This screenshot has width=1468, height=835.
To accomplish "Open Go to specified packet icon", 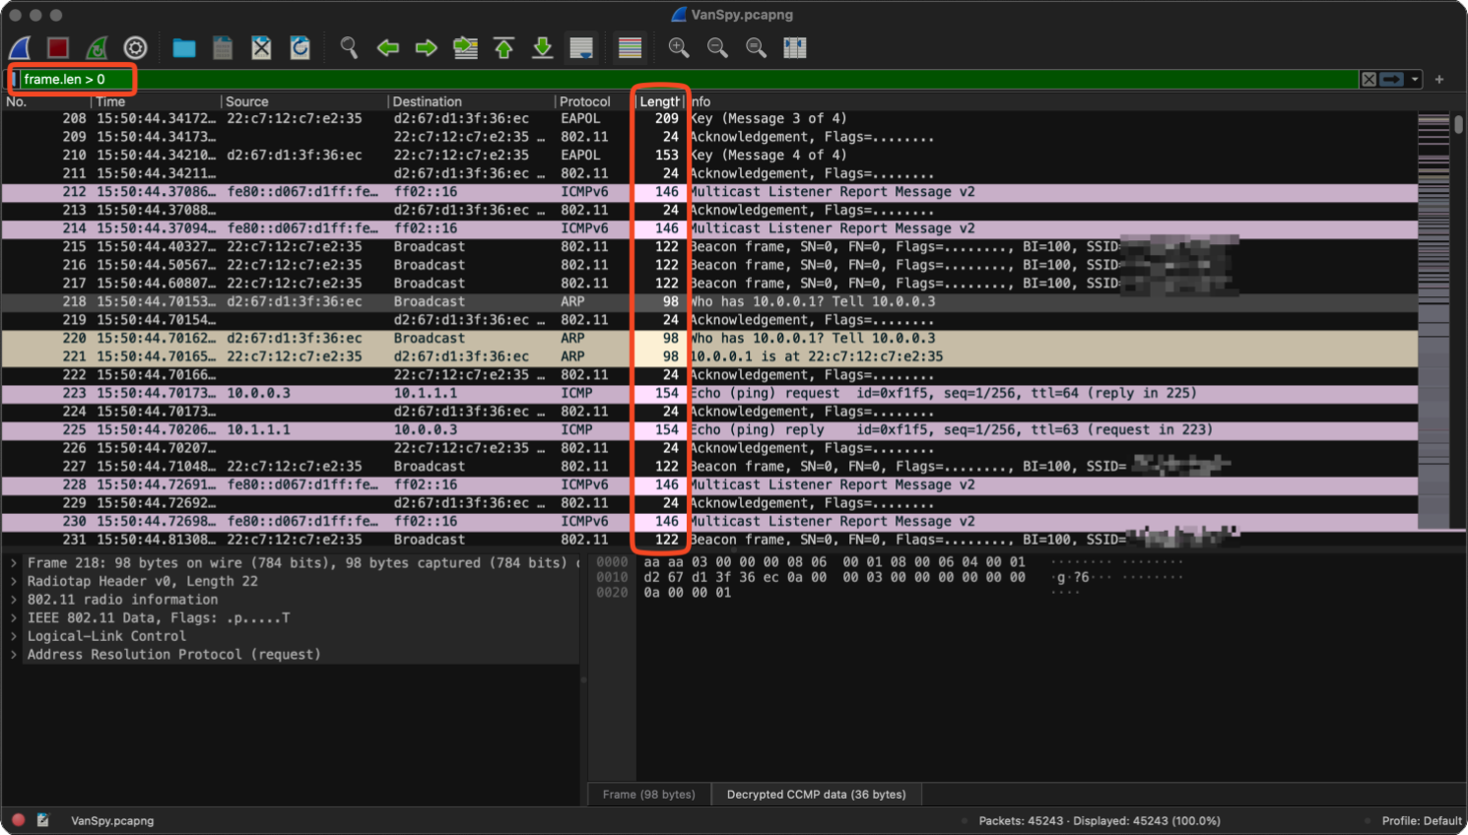I will [x=465, y=47].
